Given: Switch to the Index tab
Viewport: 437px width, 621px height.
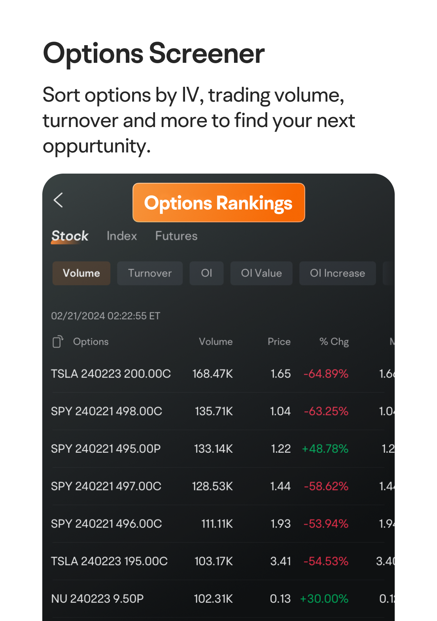Looking at the screenshot, I should (x=122, y=236).
